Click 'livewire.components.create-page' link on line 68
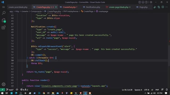The height and width of the screenshot is (95, 170). (x=59, y=86)
